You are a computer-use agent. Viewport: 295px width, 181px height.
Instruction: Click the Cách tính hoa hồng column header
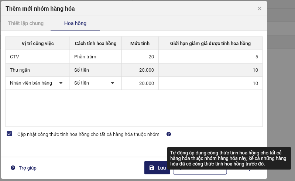(95, 44)
